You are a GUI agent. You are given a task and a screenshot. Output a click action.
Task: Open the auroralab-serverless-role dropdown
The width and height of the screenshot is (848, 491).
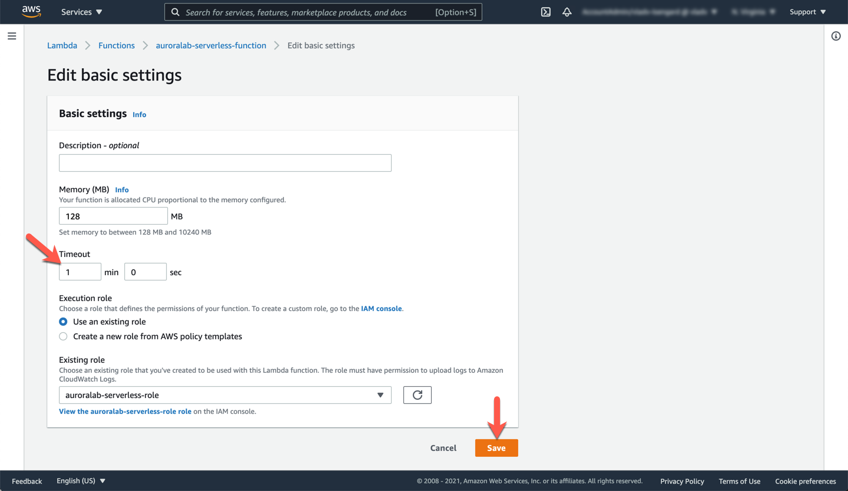[x=225, y=395]
